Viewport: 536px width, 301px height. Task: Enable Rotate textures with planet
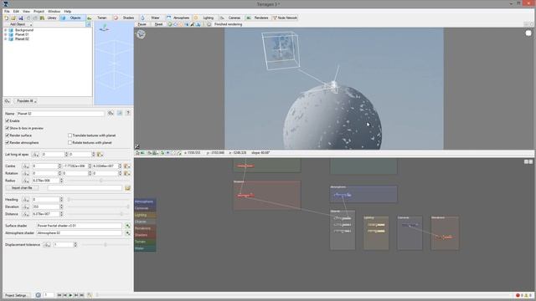pos(70,143)
